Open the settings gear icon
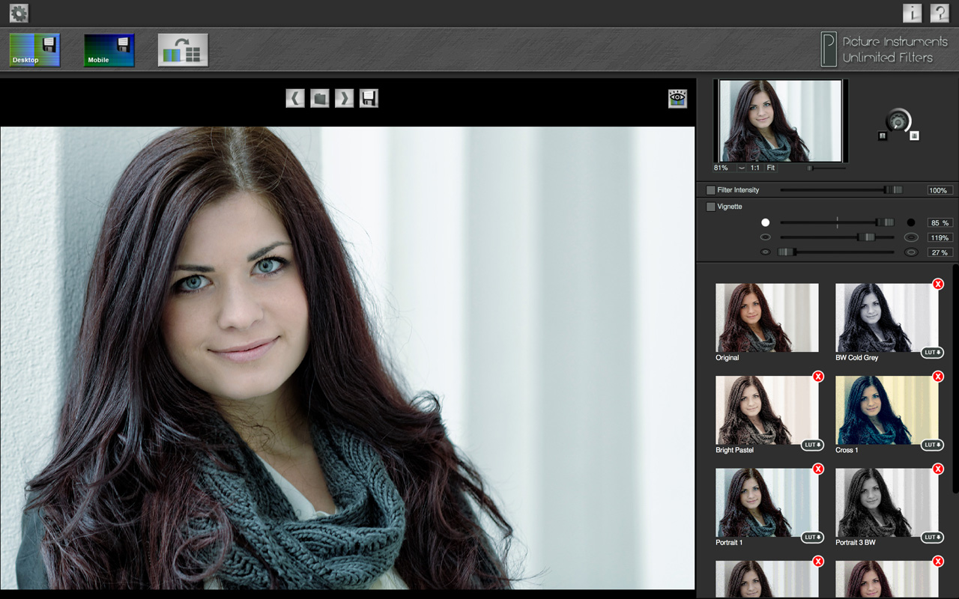Image resolution: width=959 pixels, height=599 pixels. click(19, 13)
